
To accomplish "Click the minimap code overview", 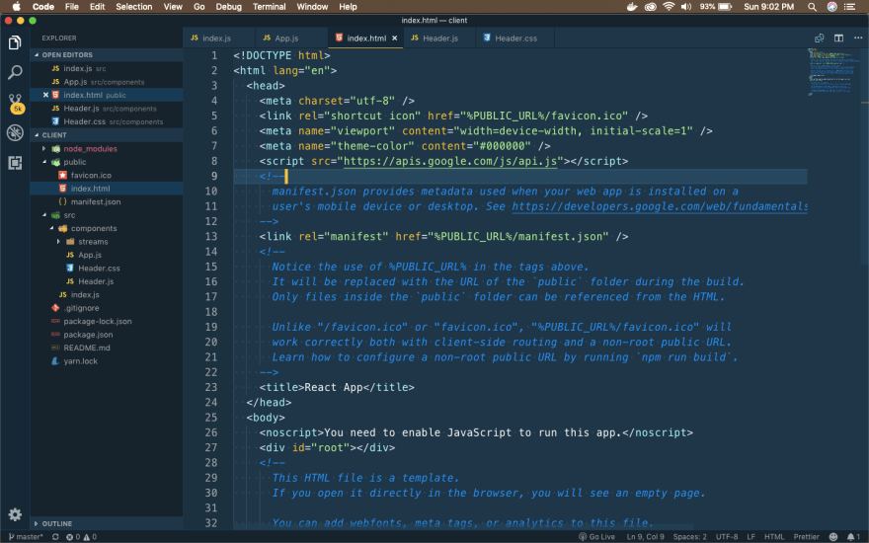I will coord(833,72).
